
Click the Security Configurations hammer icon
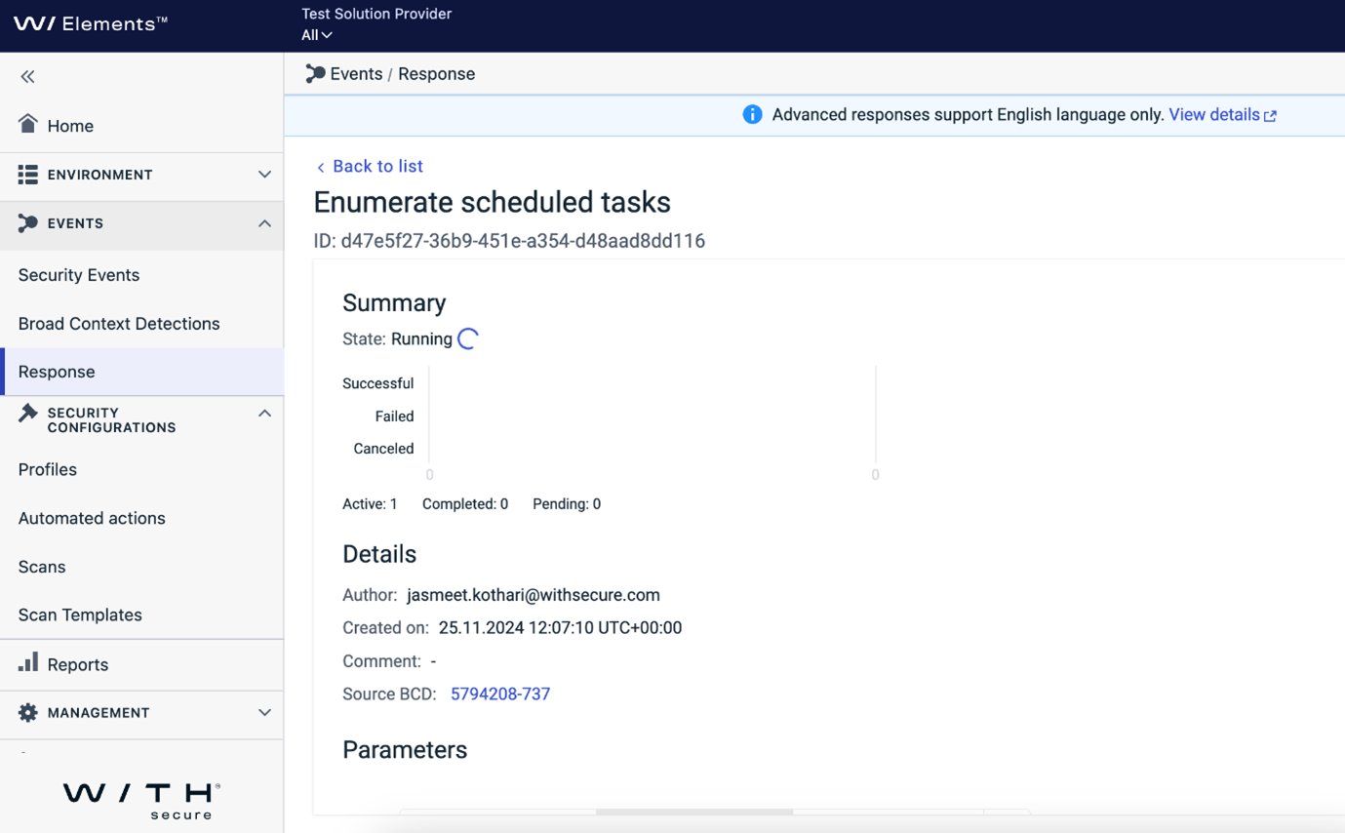pos(27,414)
